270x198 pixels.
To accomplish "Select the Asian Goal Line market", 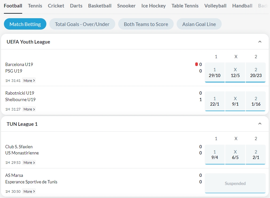I will coord(199,24).
